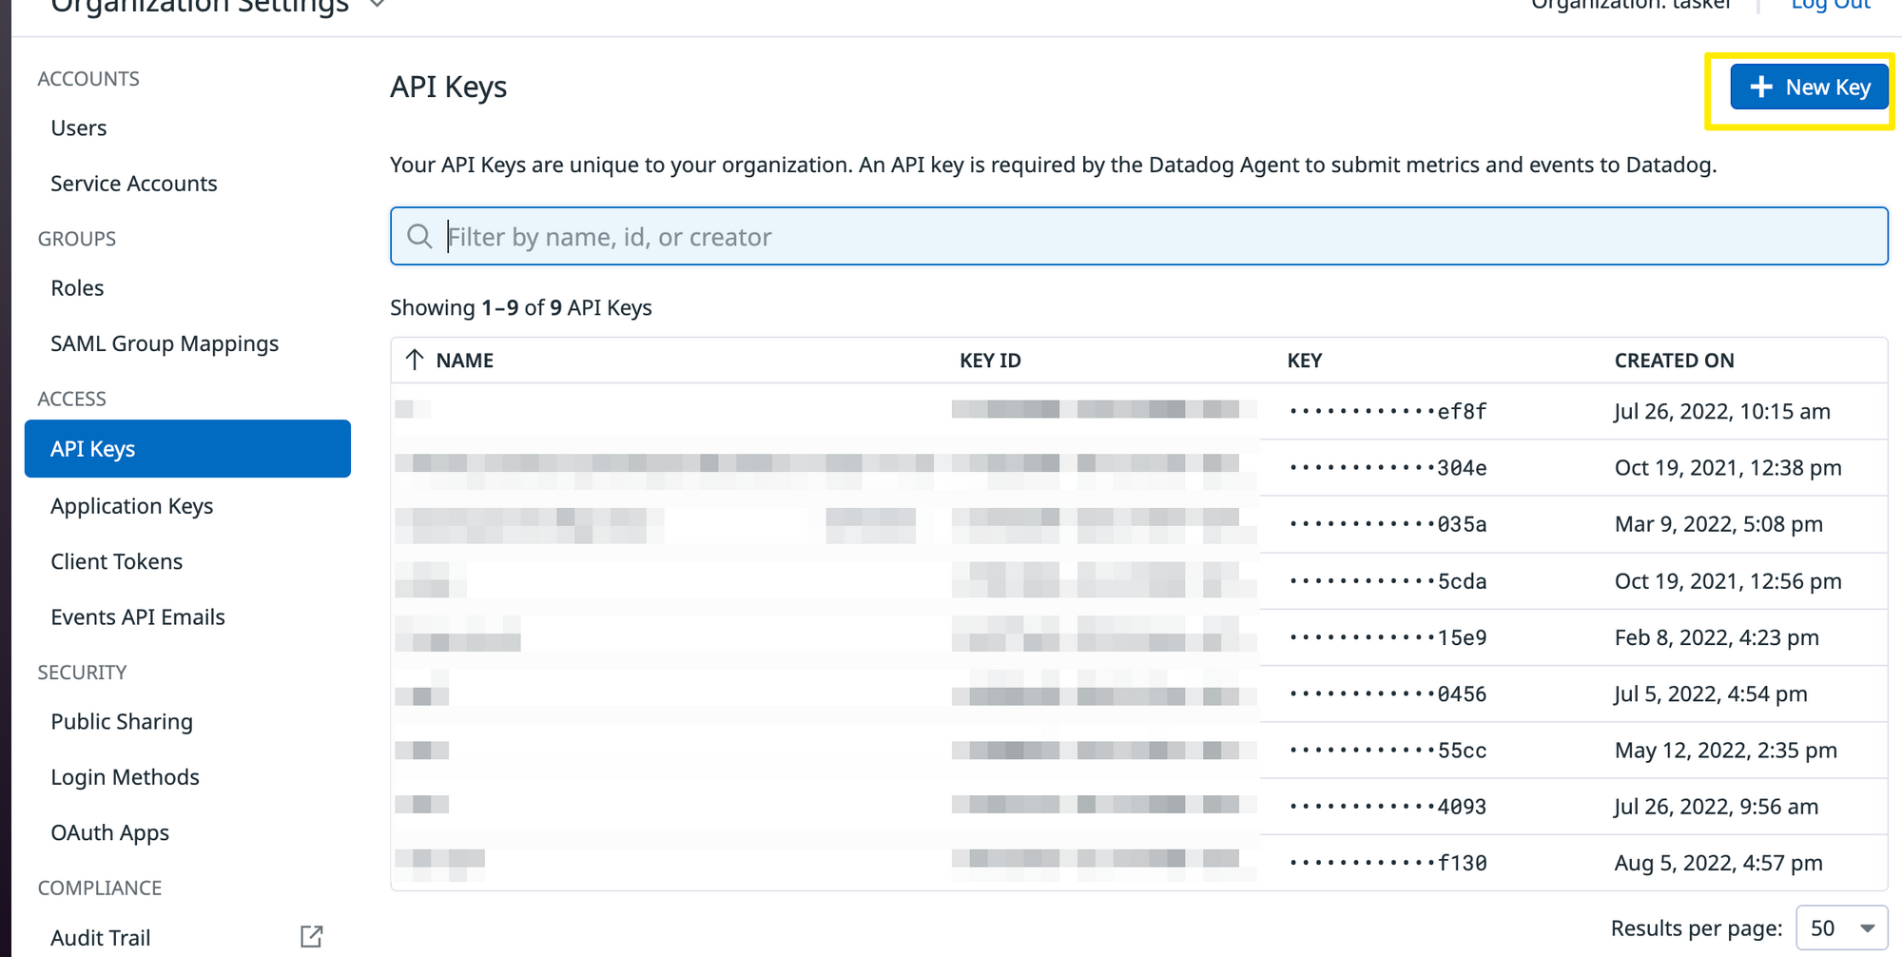Image resolution: width=1902 pixels, height=957 pixels.
Task: Expand the Organization Settings dropdown chevron
Action: (x=378, y=5)
